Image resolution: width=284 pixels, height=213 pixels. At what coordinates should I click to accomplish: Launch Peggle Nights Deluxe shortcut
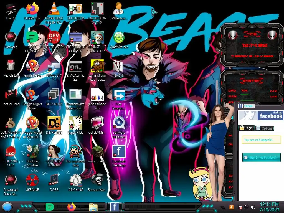(32, 94)
